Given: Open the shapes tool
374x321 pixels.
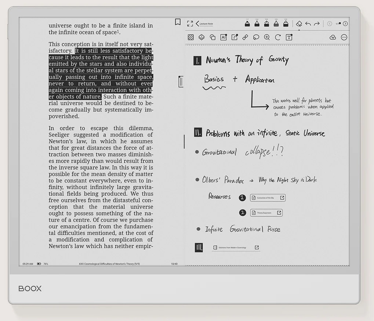Looking at the screenshot, I should tap(213, 37).
